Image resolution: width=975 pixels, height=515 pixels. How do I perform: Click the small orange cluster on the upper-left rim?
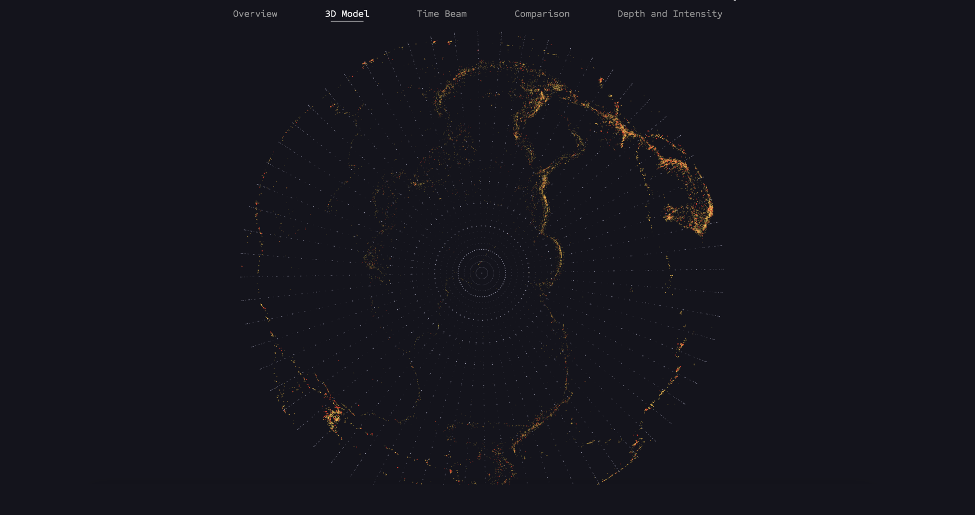pos(367,63)
